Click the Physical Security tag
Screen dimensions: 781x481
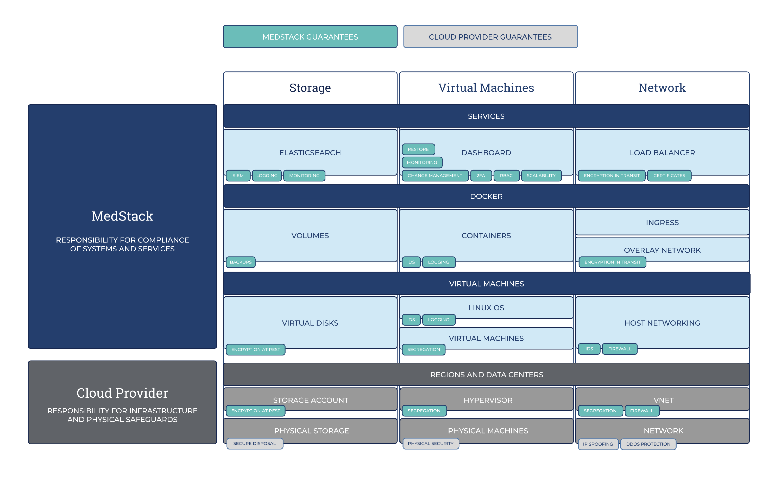pos(430,443)
